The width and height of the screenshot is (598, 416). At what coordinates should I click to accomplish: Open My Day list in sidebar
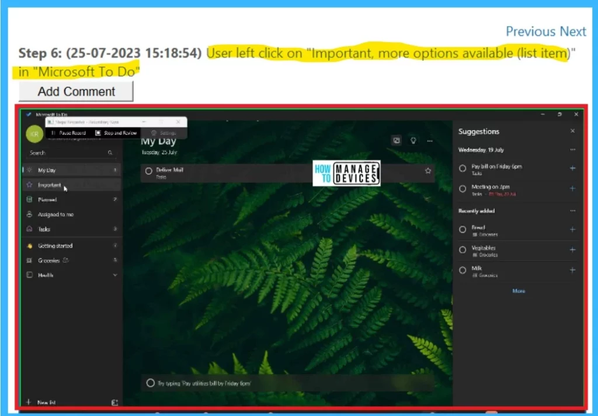point(71,170)
